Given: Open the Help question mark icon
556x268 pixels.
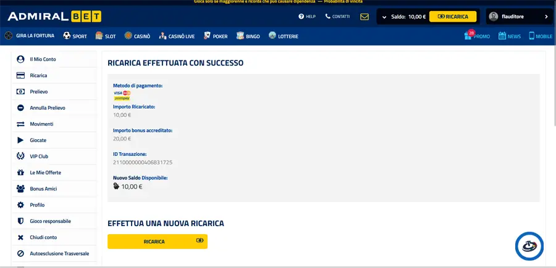Looking at the screenshot, I should tap(301, 16).
